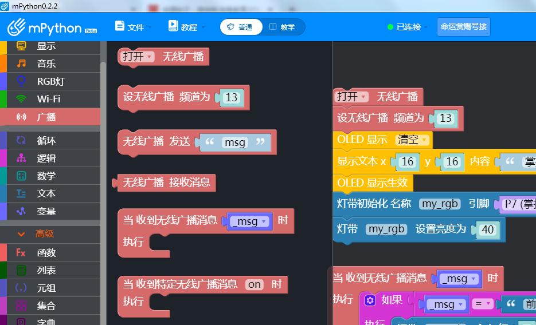Open the _msg dropdown in the workspace event block
The width and height of the screenshot is (536, 325).
pyautogui.click(x=459, y=279)
